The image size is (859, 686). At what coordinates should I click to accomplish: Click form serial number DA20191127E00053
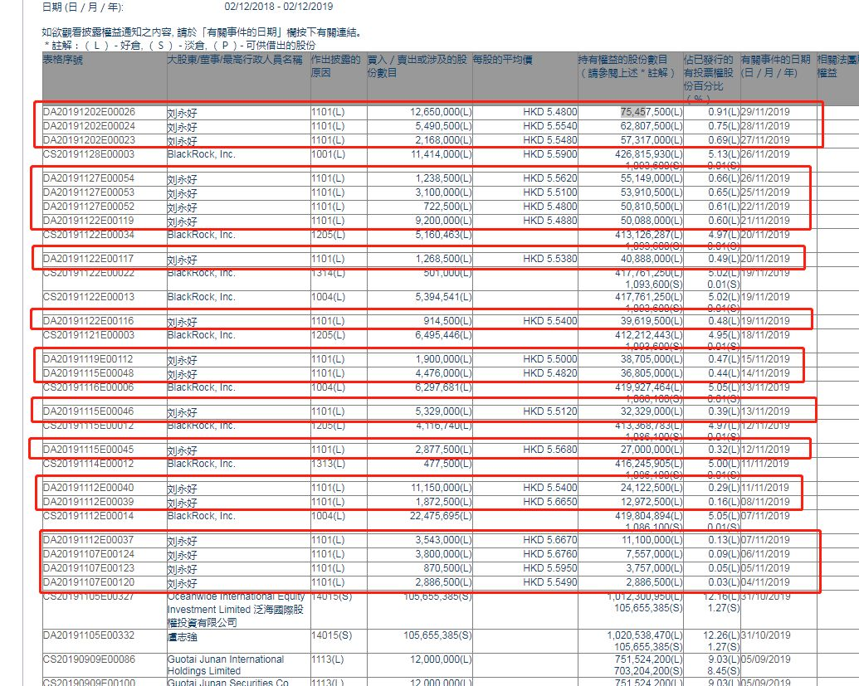click(89, 192)
